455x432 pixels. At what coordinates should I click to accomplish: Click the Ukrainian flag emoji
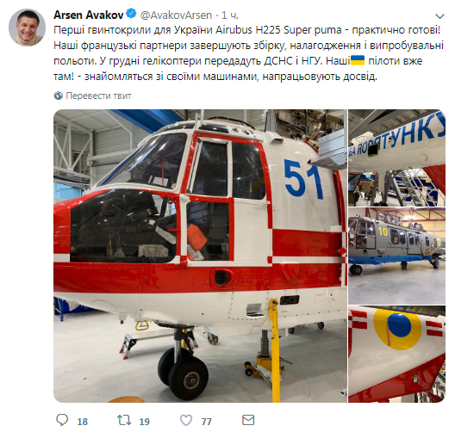358,60
